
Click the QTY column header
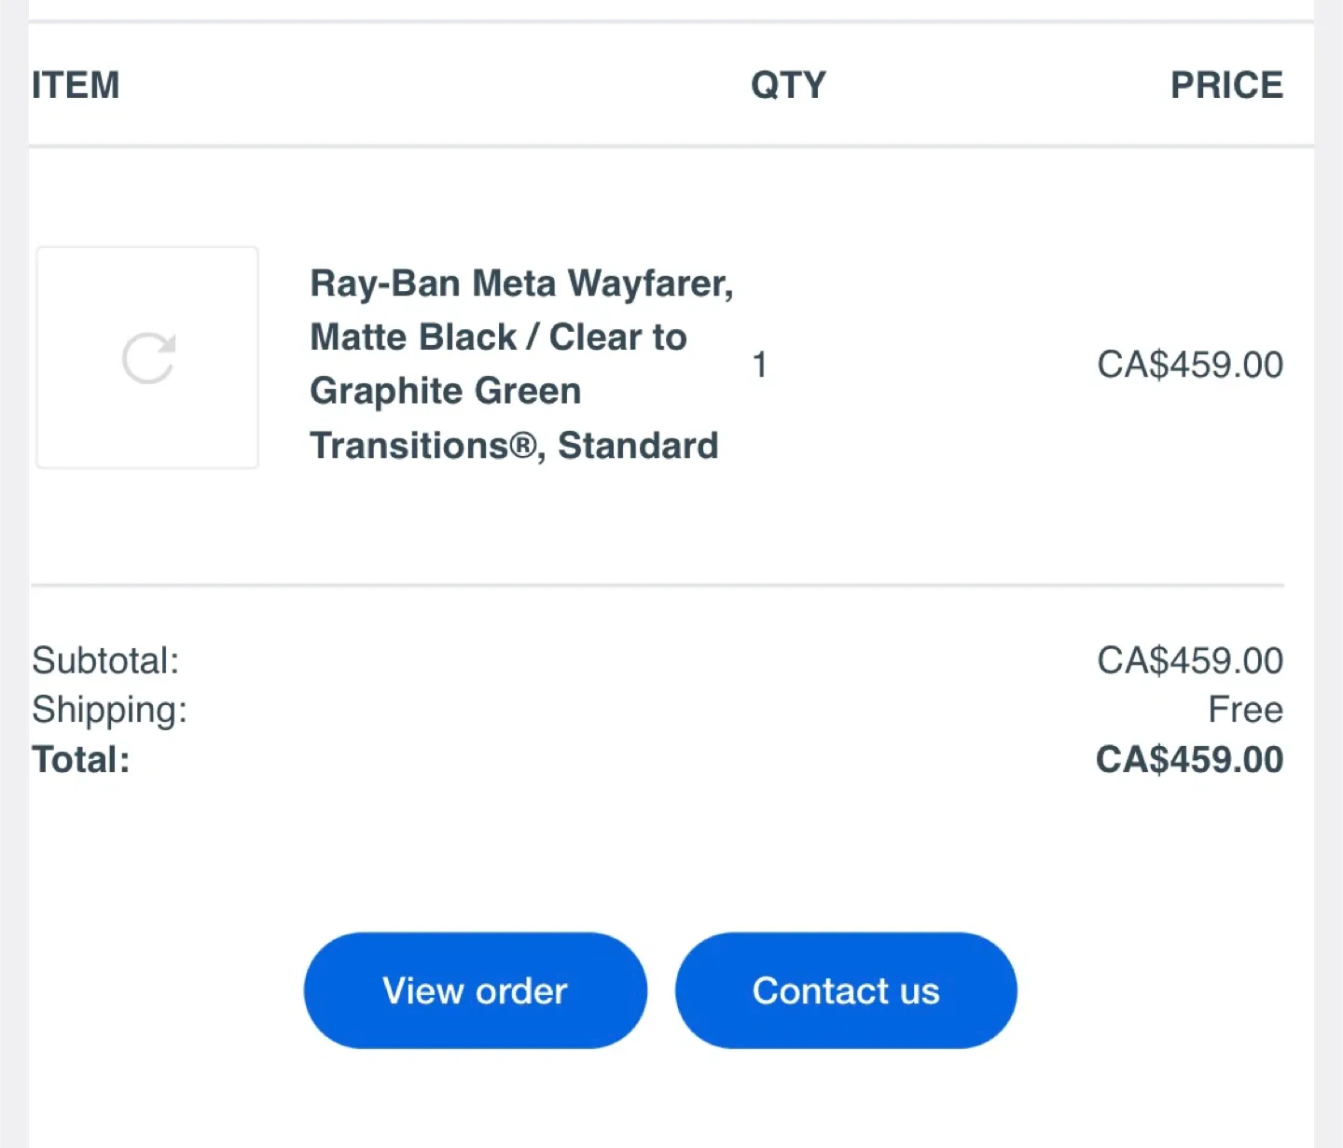[789, 85]
